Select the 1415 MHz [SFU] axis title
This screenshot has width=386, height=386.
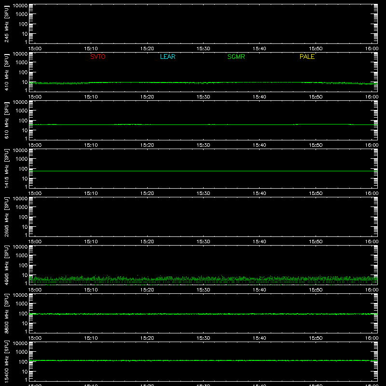(x=6, y=168)
